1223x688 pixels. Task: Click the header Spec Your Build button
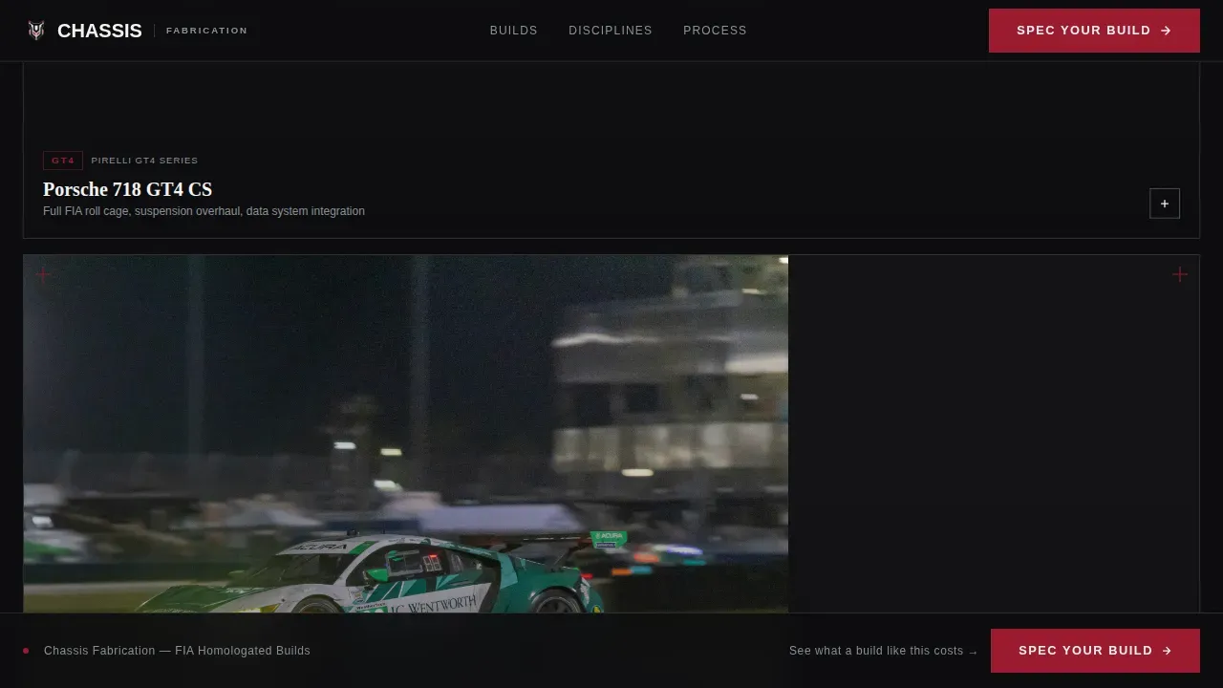coord(1094,31)
